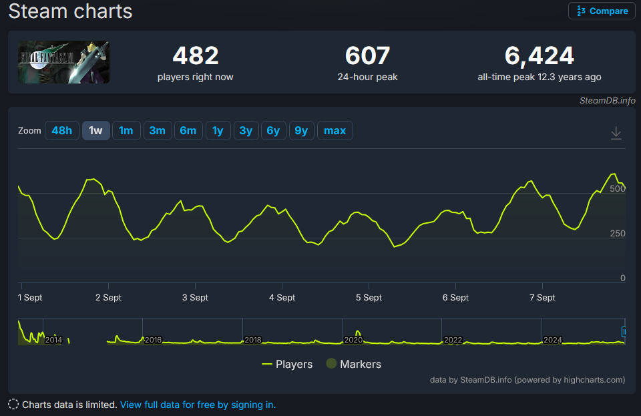The image size is (641, 416).
Task: Toggle the Markers series in legend
Action: 354,364
